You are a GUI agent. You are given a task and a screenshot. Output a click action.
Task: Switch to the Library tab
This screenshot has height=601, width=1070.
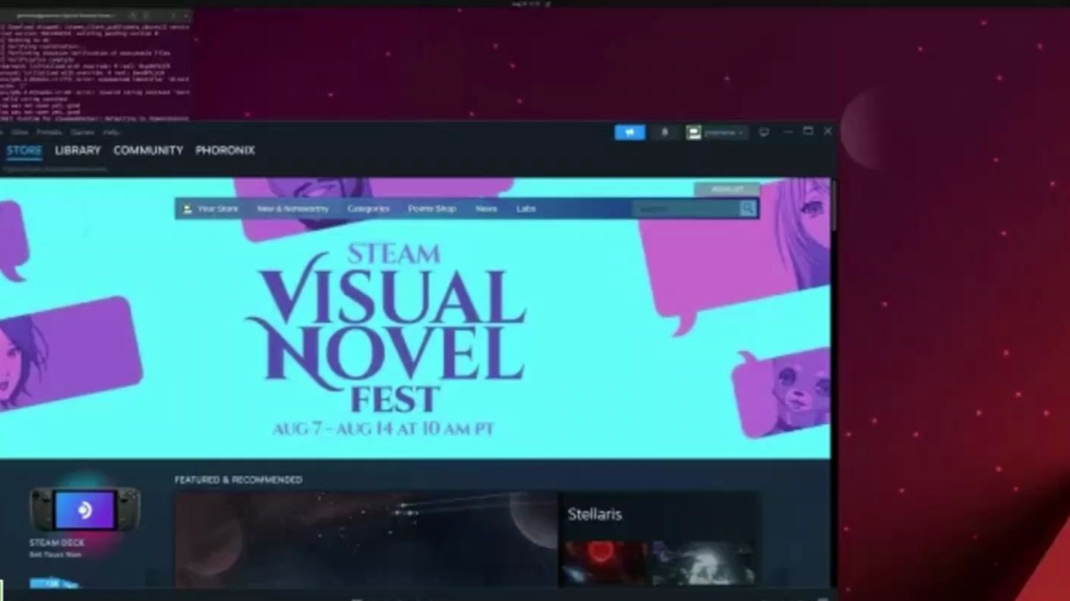pos(77,151)
